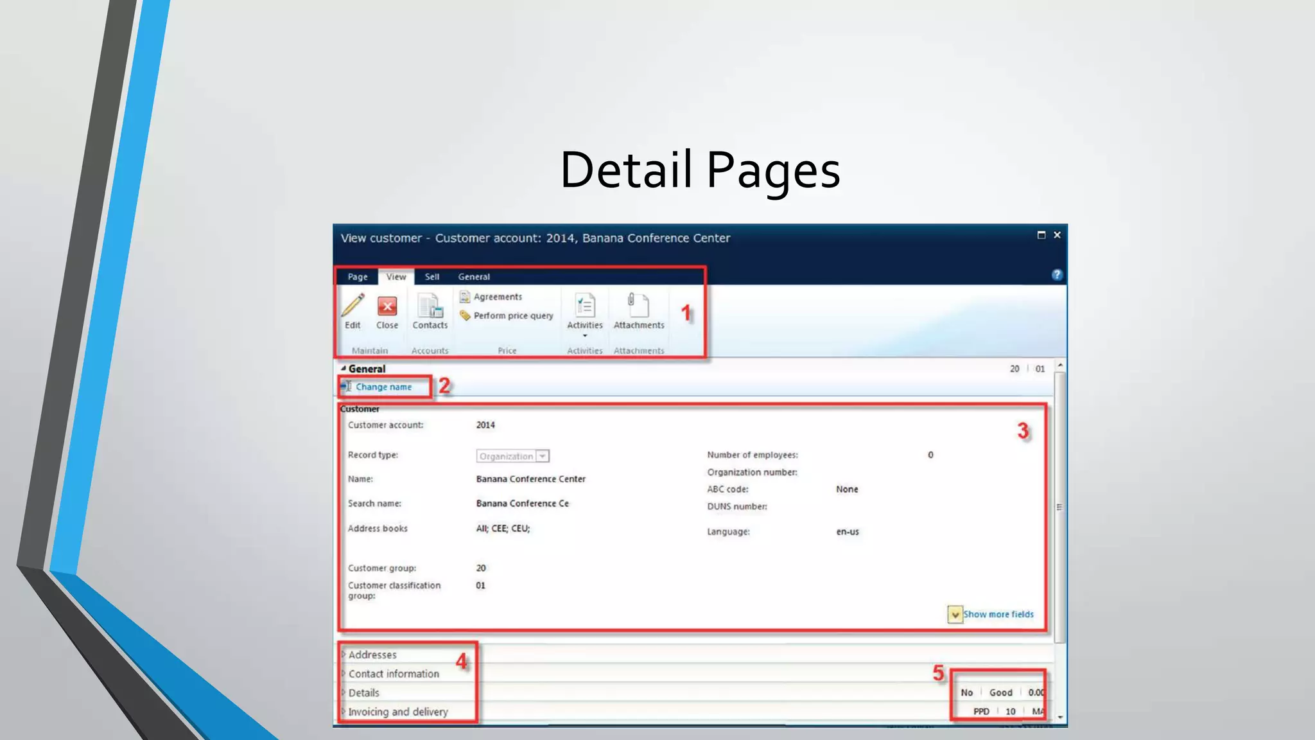Open the Activities checklist icon
The image size is (1315, 740).
coord(585,305)
